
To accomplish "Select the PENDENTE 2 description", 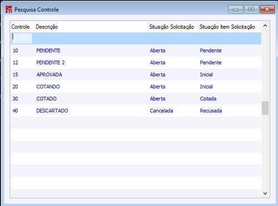I will (x=51, y=63).
